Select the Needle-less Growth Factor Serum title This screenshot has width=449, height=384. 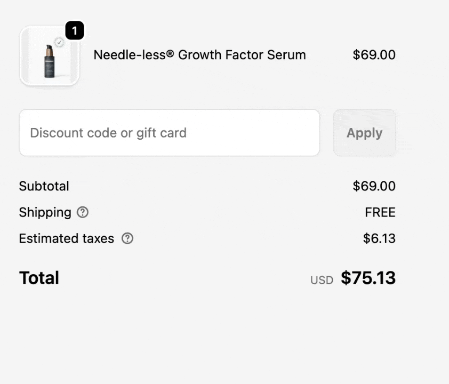199,55
